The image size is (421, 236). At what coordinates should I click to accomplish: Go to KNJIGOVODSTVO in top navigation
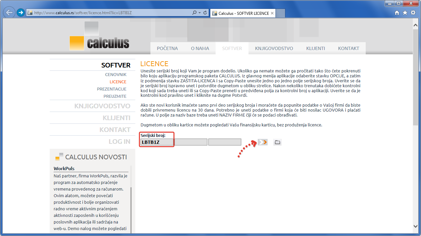(274, 48)
